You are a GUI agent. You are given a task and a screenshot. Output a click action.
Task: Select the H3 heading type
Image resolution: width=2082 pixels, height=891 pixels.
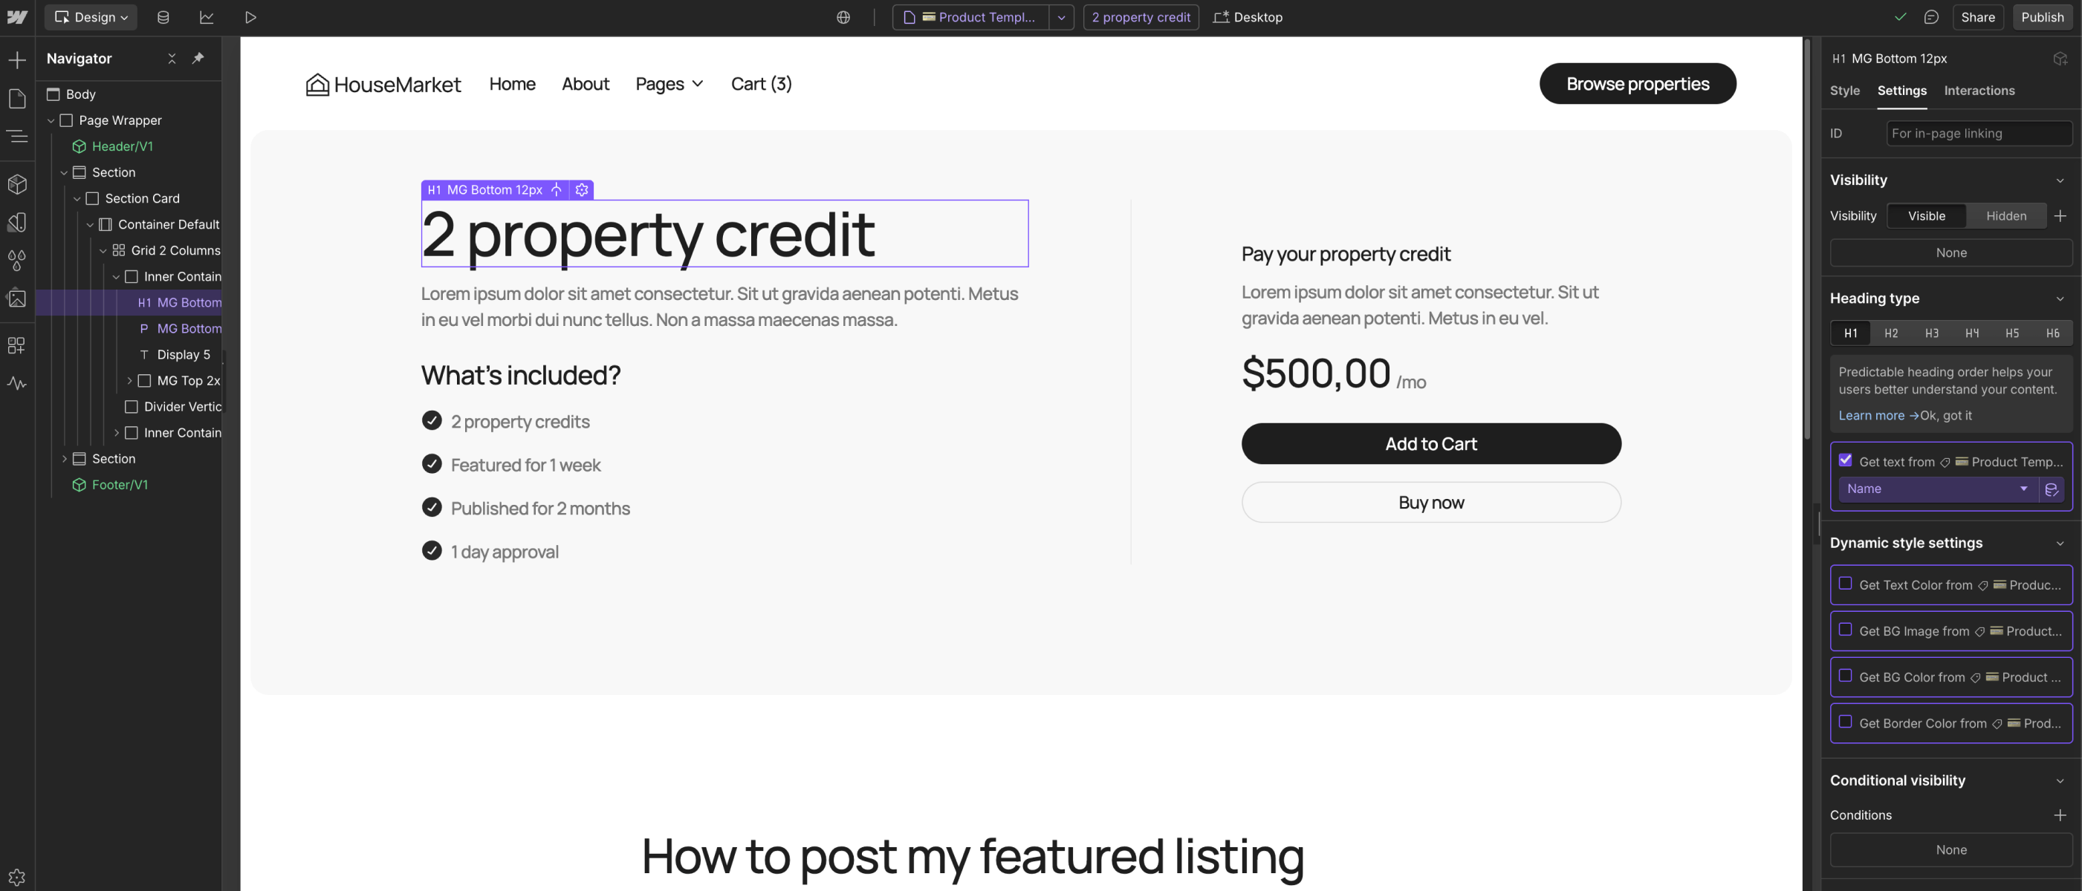pyautogui.click(x=1932, y=333)
